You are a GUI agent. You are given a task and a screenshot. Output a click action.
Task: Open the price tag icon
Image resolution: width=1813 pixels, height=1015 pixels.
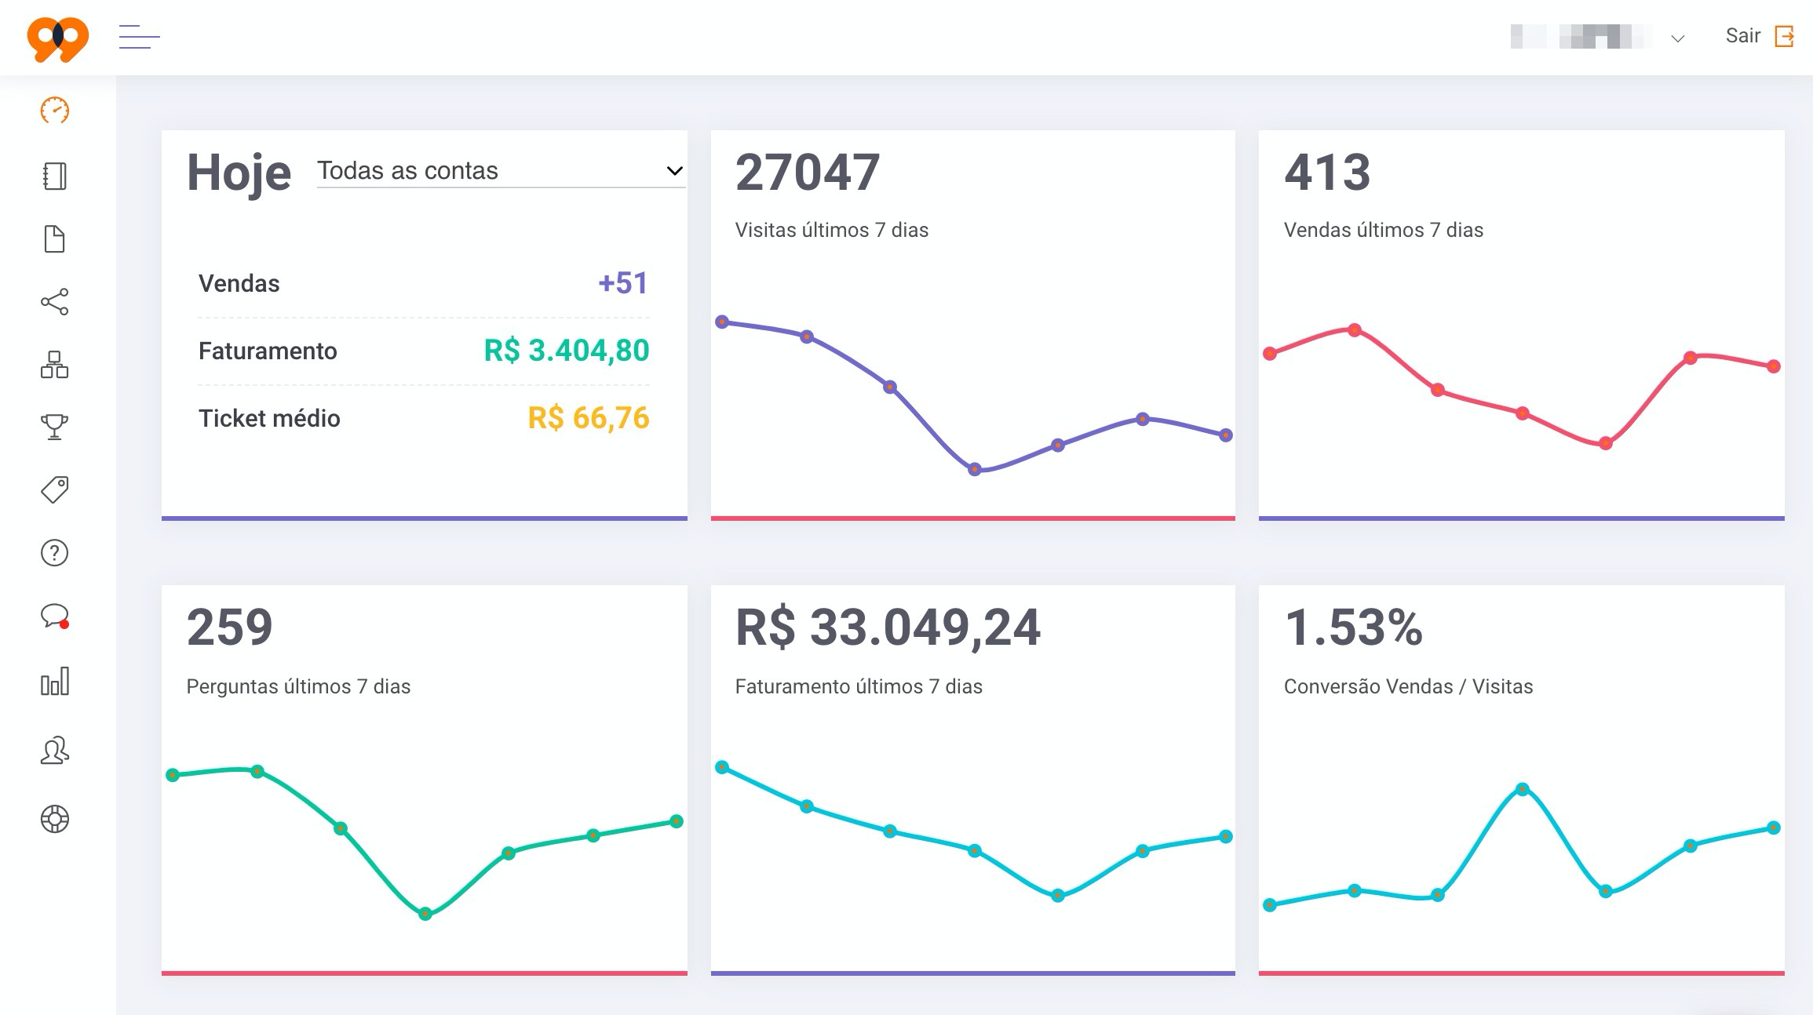(55, 490)
